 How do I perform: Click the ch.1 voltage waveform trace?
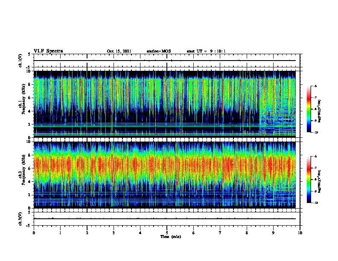click(164, 61)
